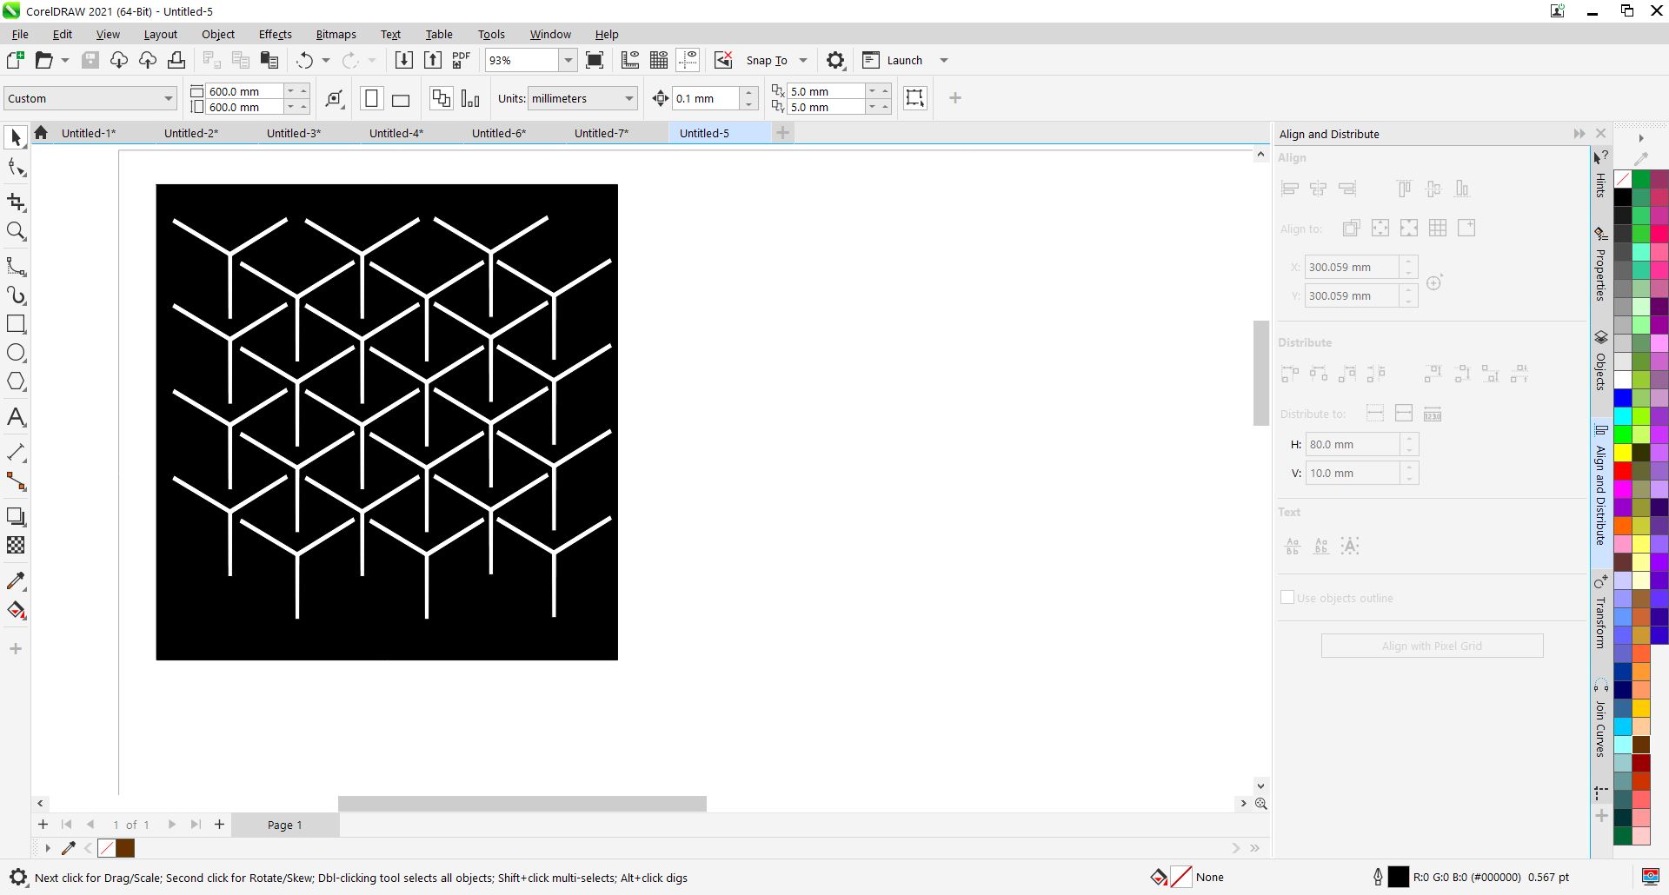This screenshot has height=895, width=1669.
Task: Switch to the Untitled-4 document tab
Action: pos(396,133)
